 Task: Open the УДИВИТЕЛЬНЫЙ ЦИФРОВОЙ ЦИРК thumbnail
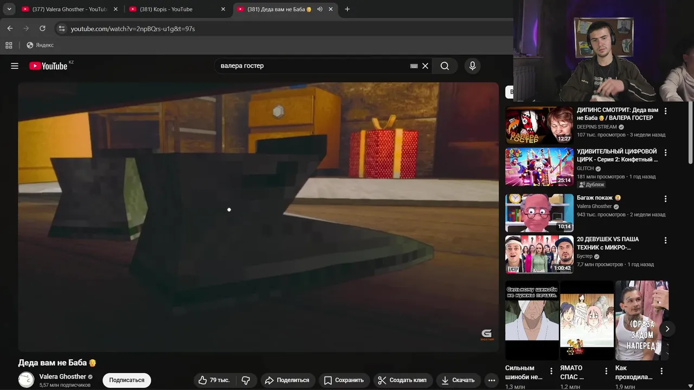(x=539, y=167)
